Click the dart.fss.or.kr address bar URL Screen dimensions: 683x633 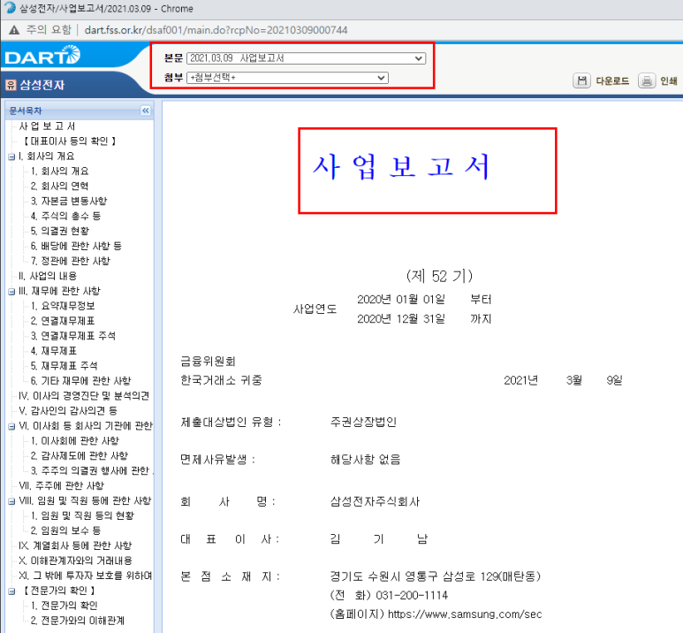pos(216,30)
